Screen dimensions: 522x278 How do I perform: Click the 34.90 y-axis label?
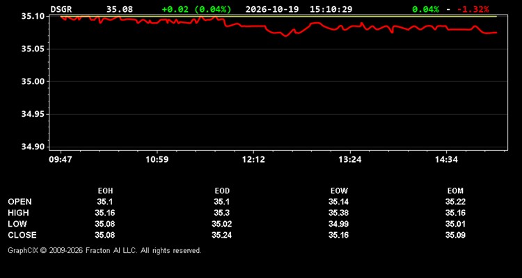point(33,147)
